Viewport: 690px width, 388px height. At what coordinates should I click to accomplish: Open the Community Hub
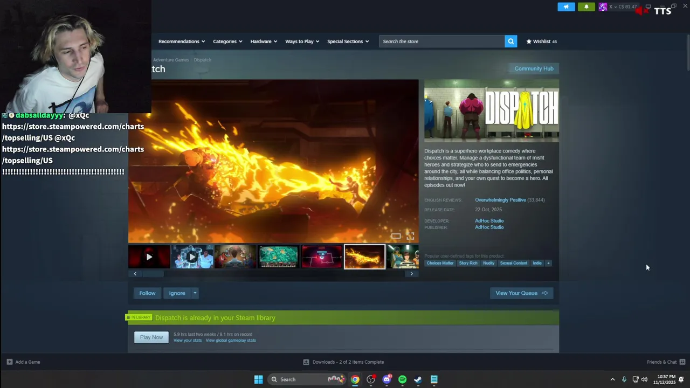[x=534, y=68]
